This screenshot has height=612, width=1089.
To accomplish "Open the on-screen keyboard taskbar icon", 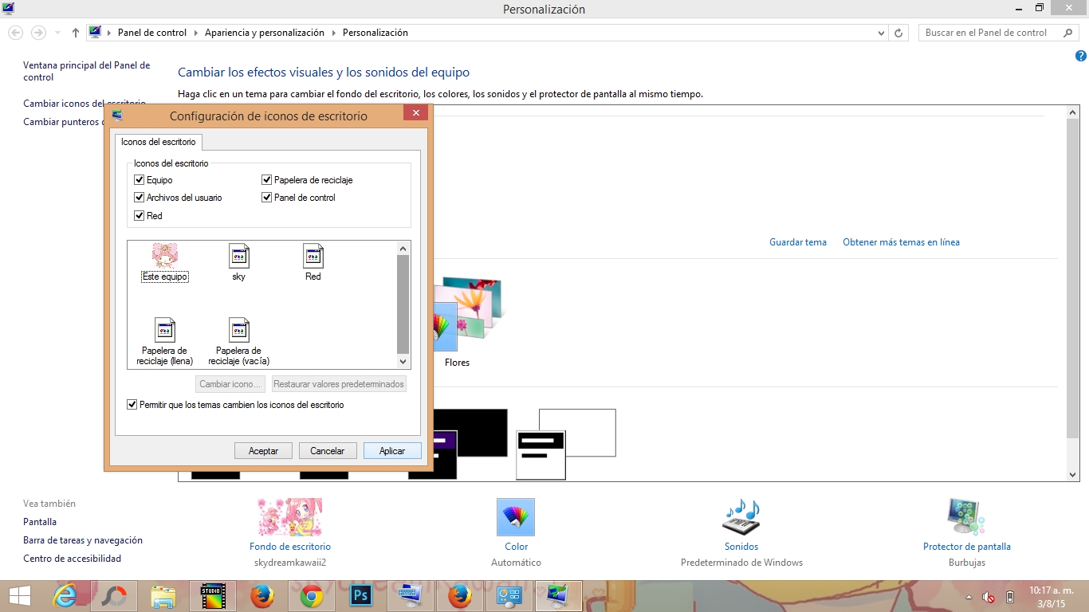I will [x=410, y=596].
